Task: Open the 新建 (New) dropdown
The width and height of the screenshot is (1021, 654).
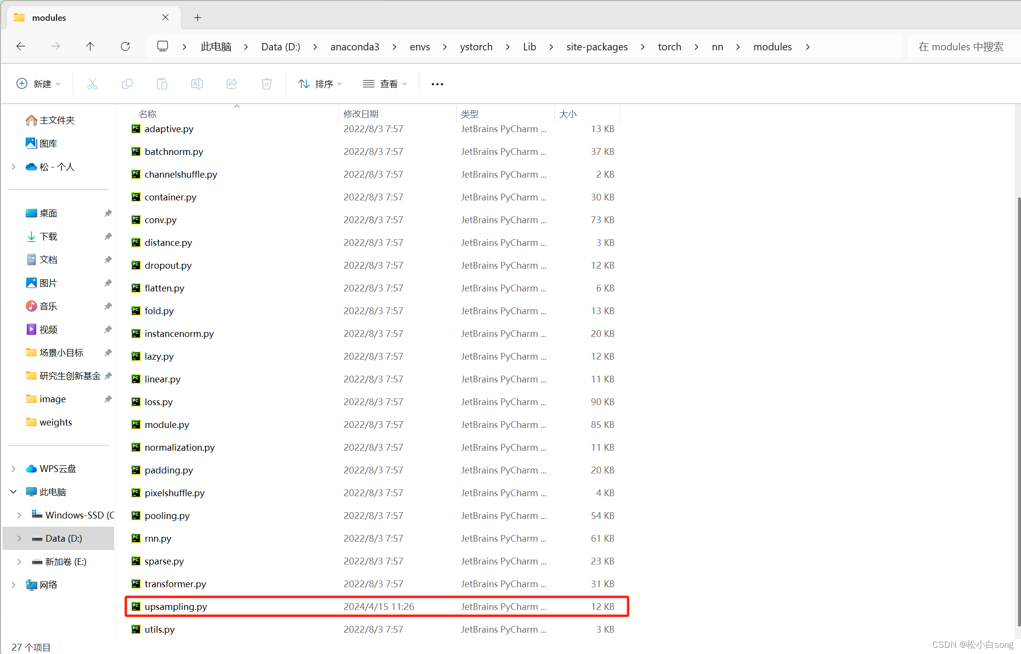Action: coord(39,84)
